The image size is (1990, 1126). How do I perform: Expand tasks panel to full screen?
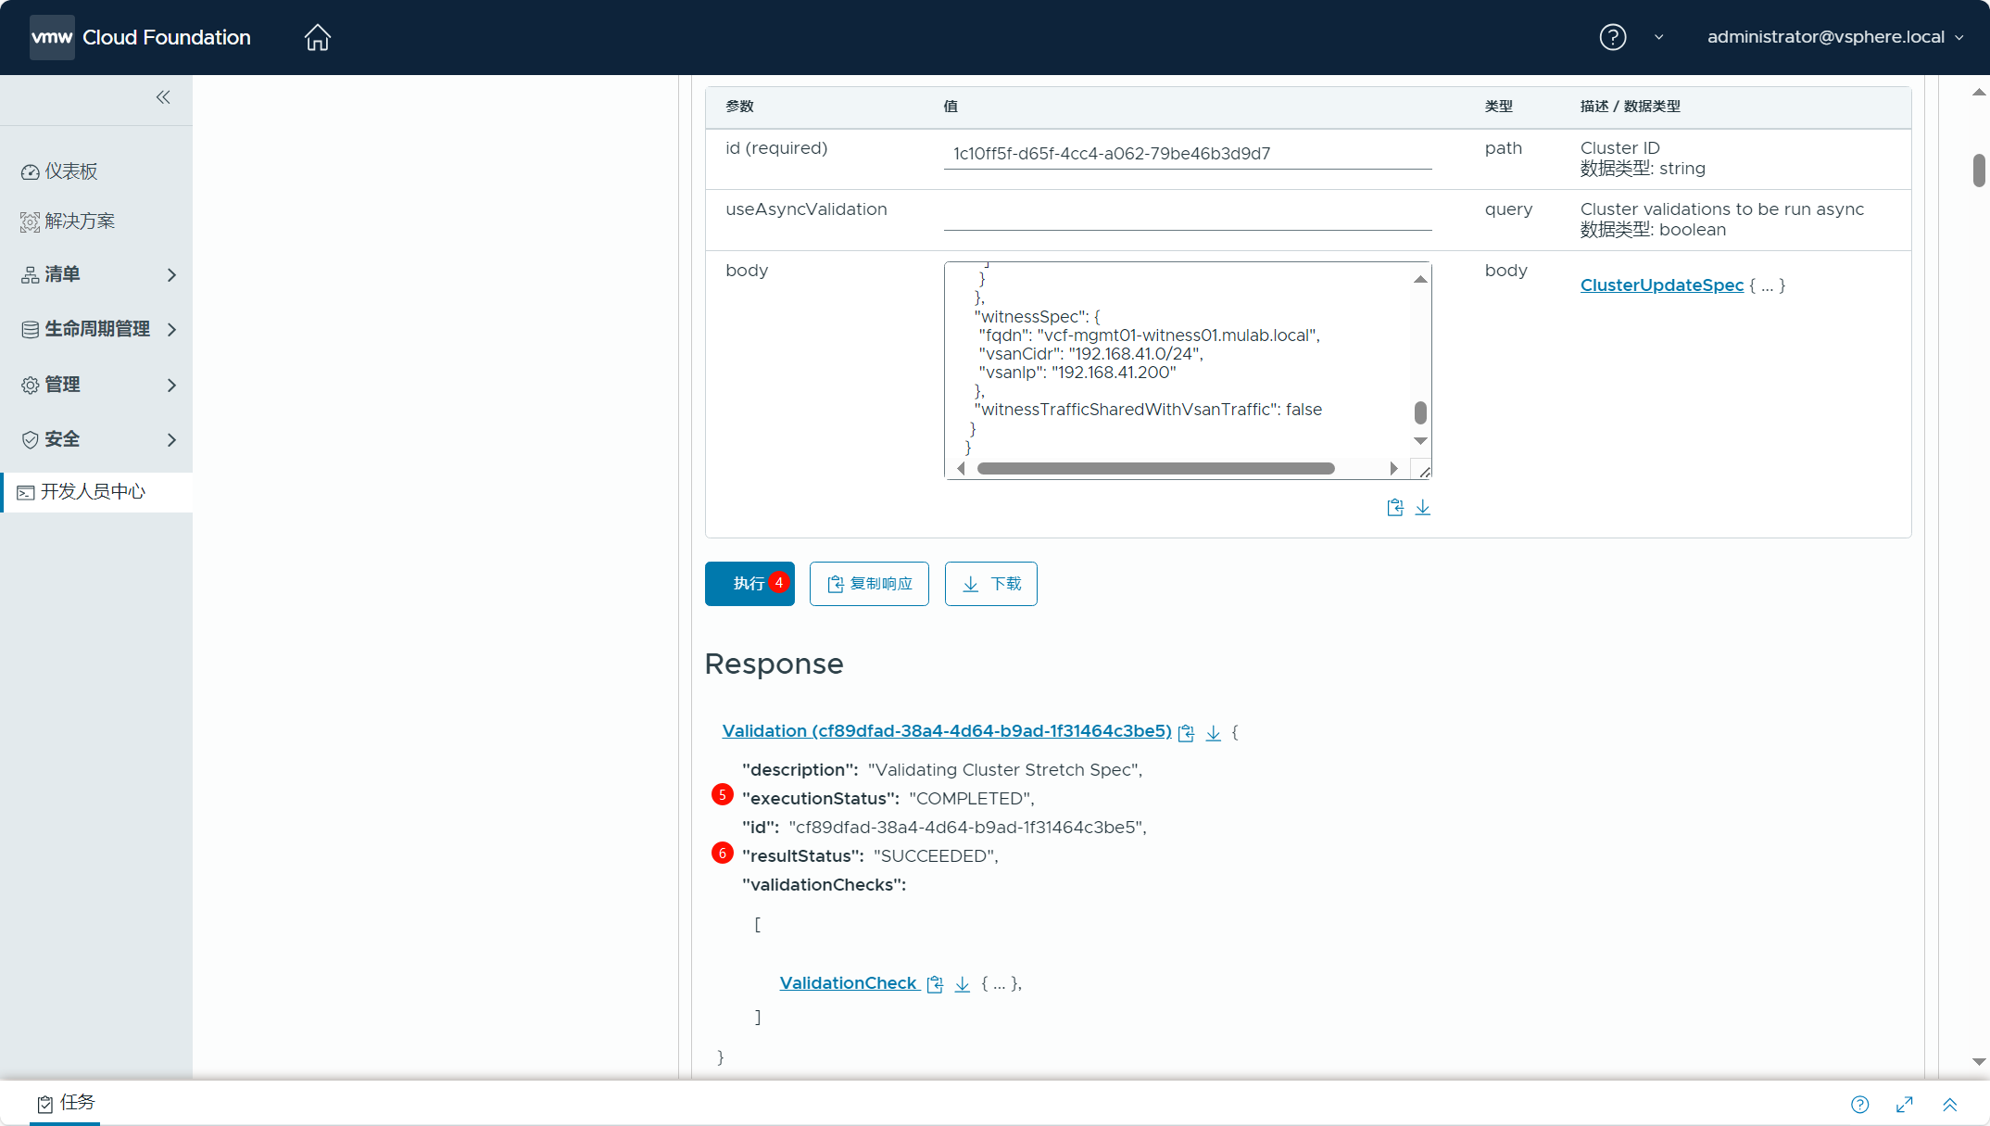1905,1104
